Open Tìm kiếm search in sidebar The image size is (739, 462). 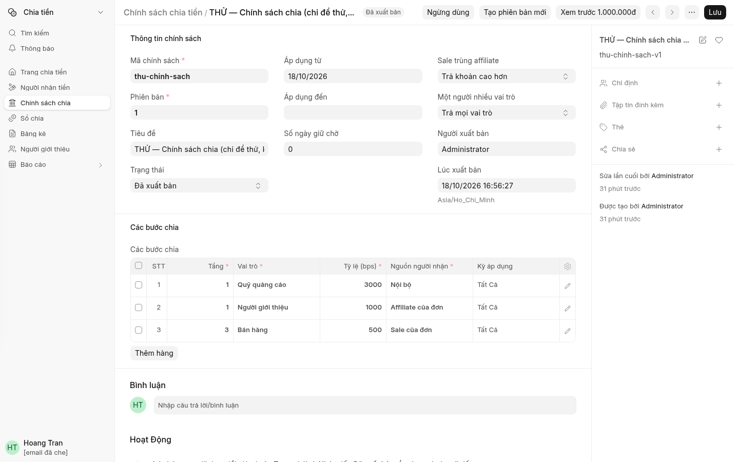coord(57,33)
